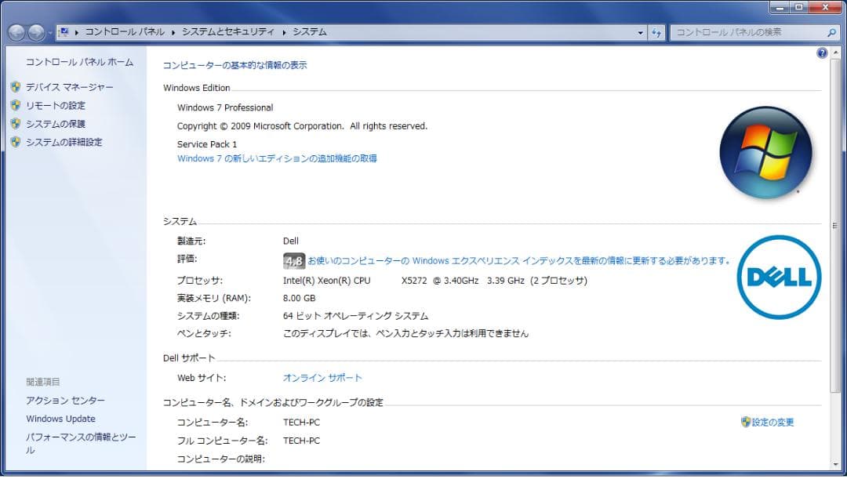The image size is (847, 479).
Task: Click the 4.8 Windows Experience Index score
Action: coord(293,259)
